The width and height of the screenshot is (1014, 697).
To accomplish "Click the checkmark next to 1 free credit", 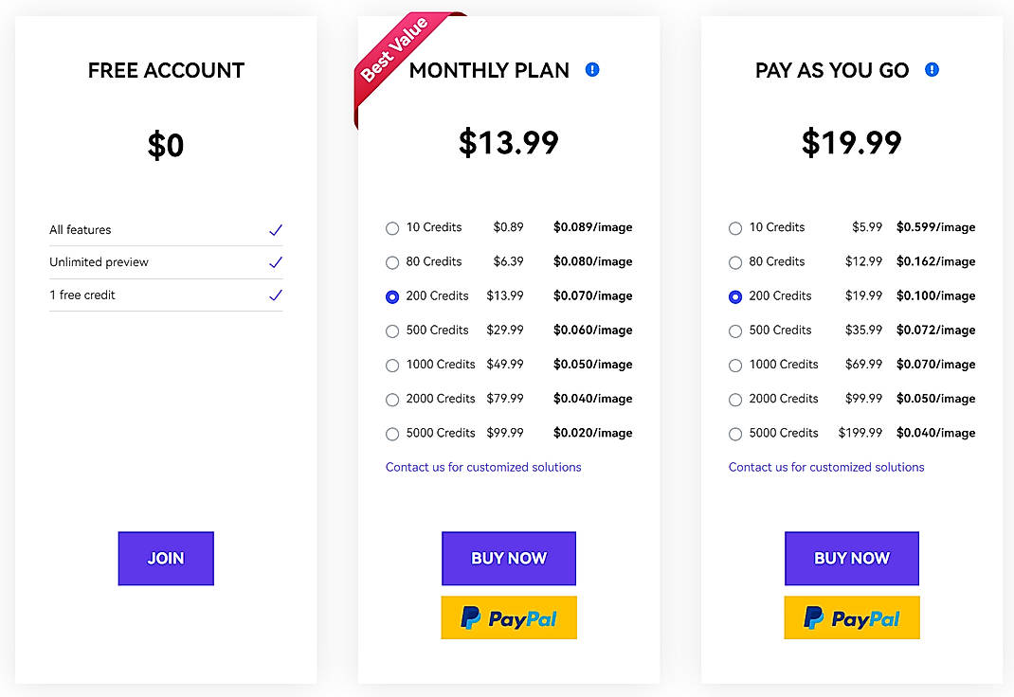I will [276, 295].
